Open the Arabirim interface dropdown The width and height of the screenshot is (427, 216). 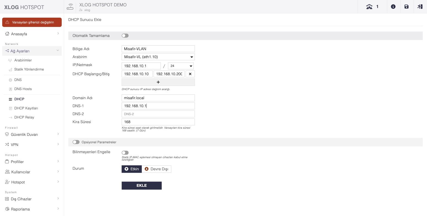pyautogui.click(x=158, y=57)
